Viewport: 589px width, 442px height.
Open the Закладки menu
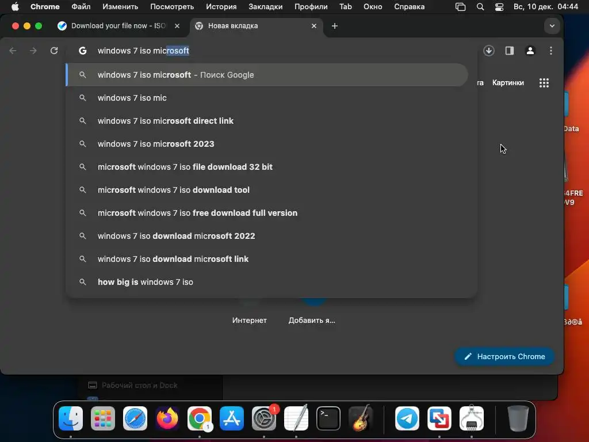tap(266, 6)
